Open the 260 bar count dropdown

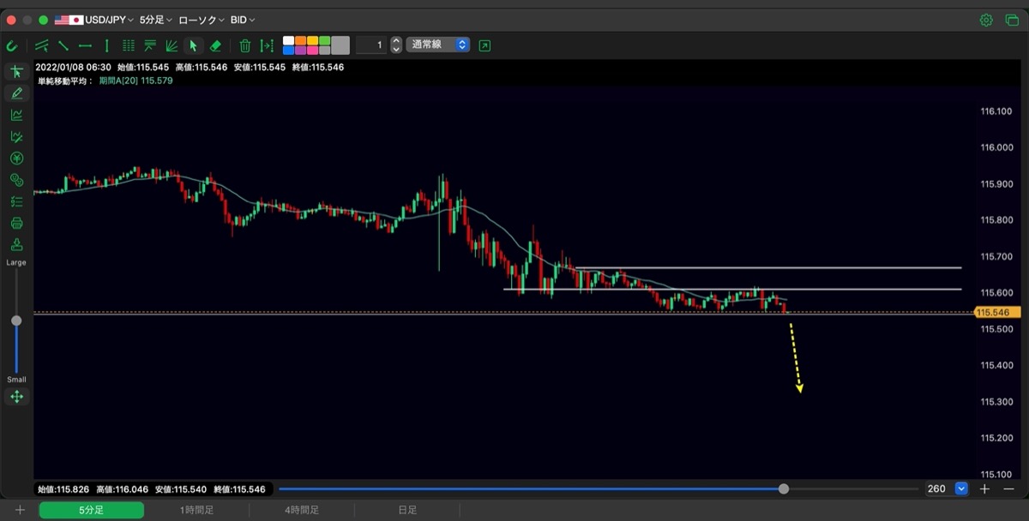(x=961, y=488)
